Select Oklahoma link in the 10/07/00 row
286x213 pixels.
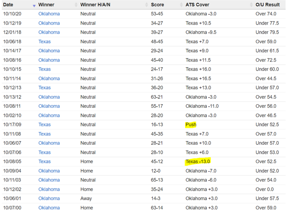tap(49, 208)
